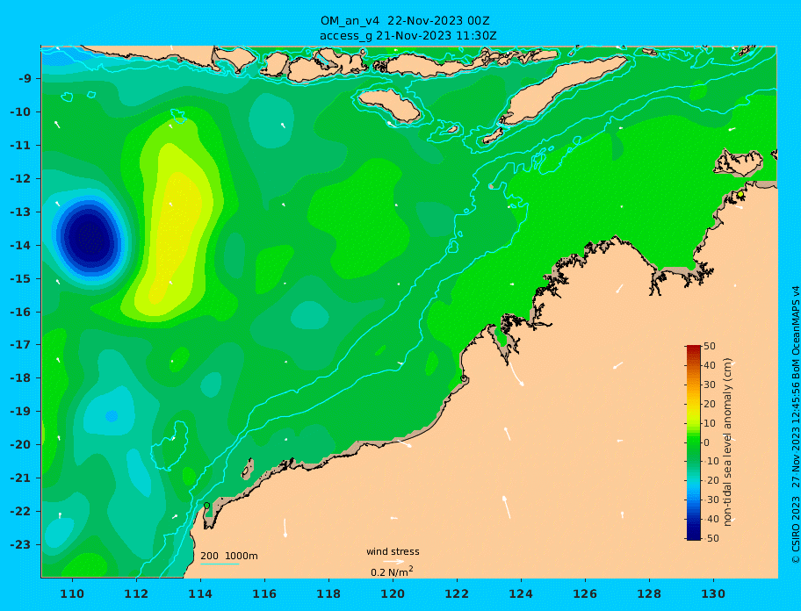Click the colorbar label '30'
Viewport: 801px width, 611px height.
point(710,385)
